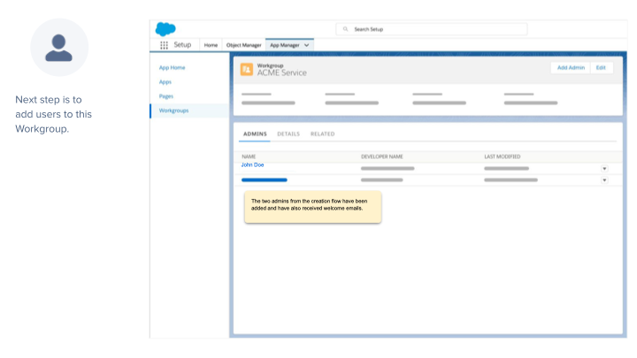Image resolution: width=637 pixels, height=358 pixels.
Task: Click the Last Modified column header
Action: pos(503,156)
